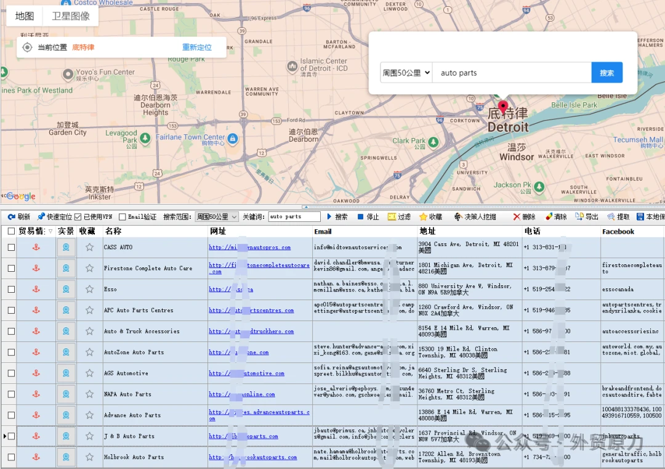Click 重新定位 relocate link

point(197,47)
